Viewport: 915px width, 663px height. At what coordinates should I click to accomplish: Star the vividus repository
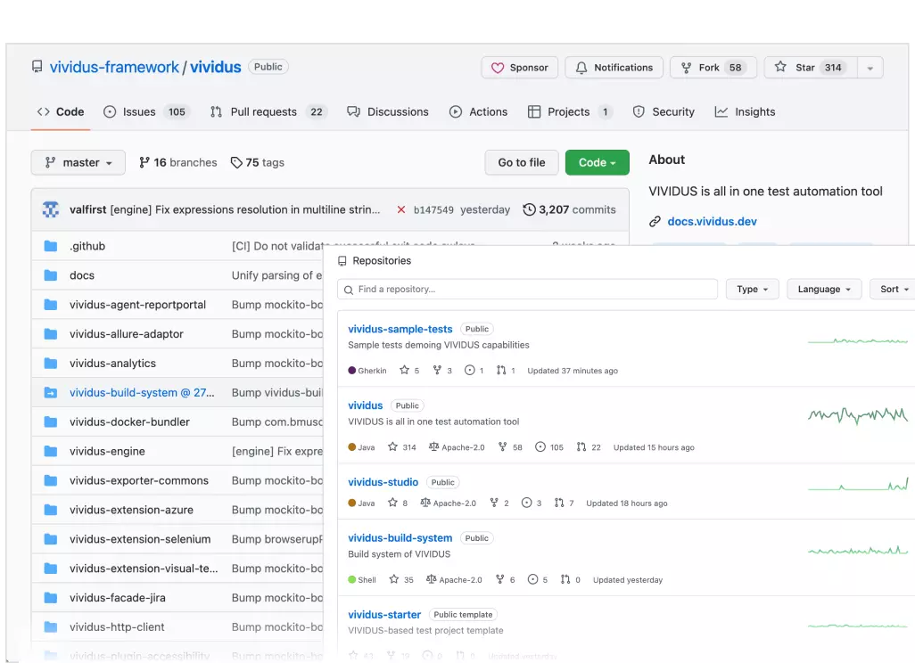click(x=811, y=68)
